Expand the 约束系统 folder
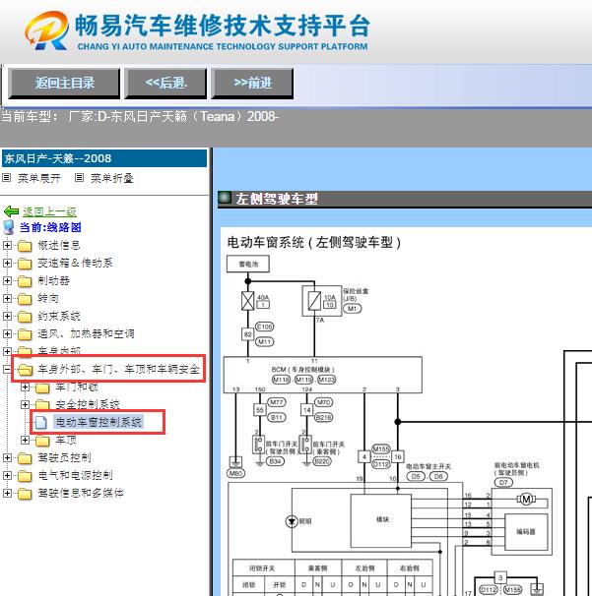 [7, 316]
